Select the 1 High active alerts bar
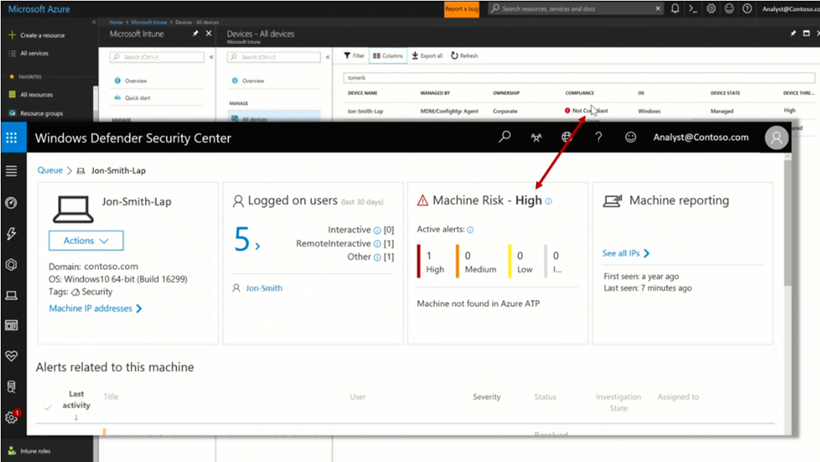 [x=432, y=262]
